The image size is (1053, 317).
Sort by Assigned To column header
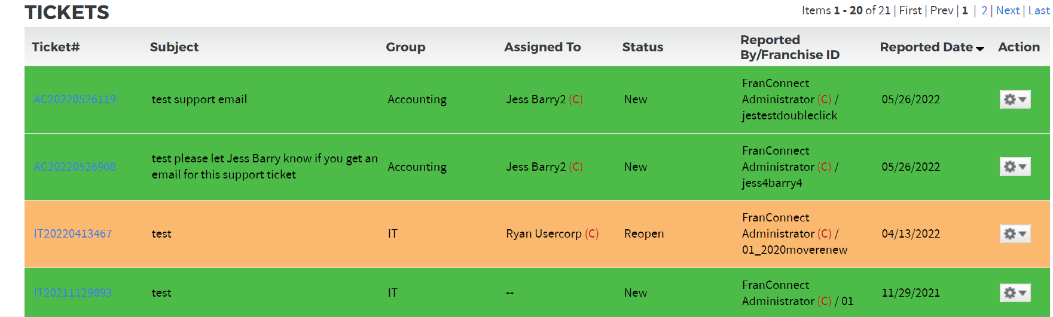click(x=542, y=47)
